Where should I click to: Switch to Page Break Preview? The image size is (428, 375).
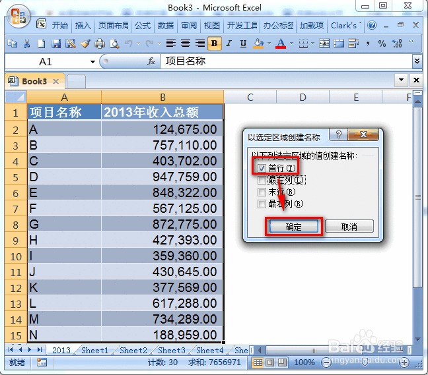282,362
